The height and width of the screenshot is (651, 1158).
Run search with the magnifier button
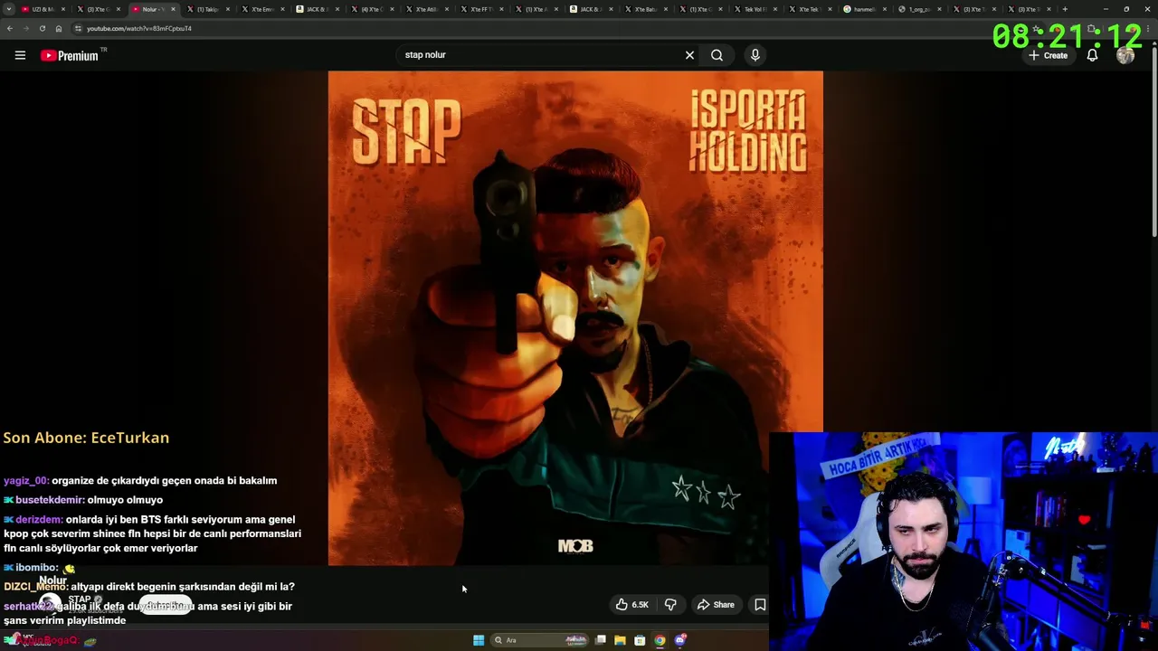click(x=717, y=55)
